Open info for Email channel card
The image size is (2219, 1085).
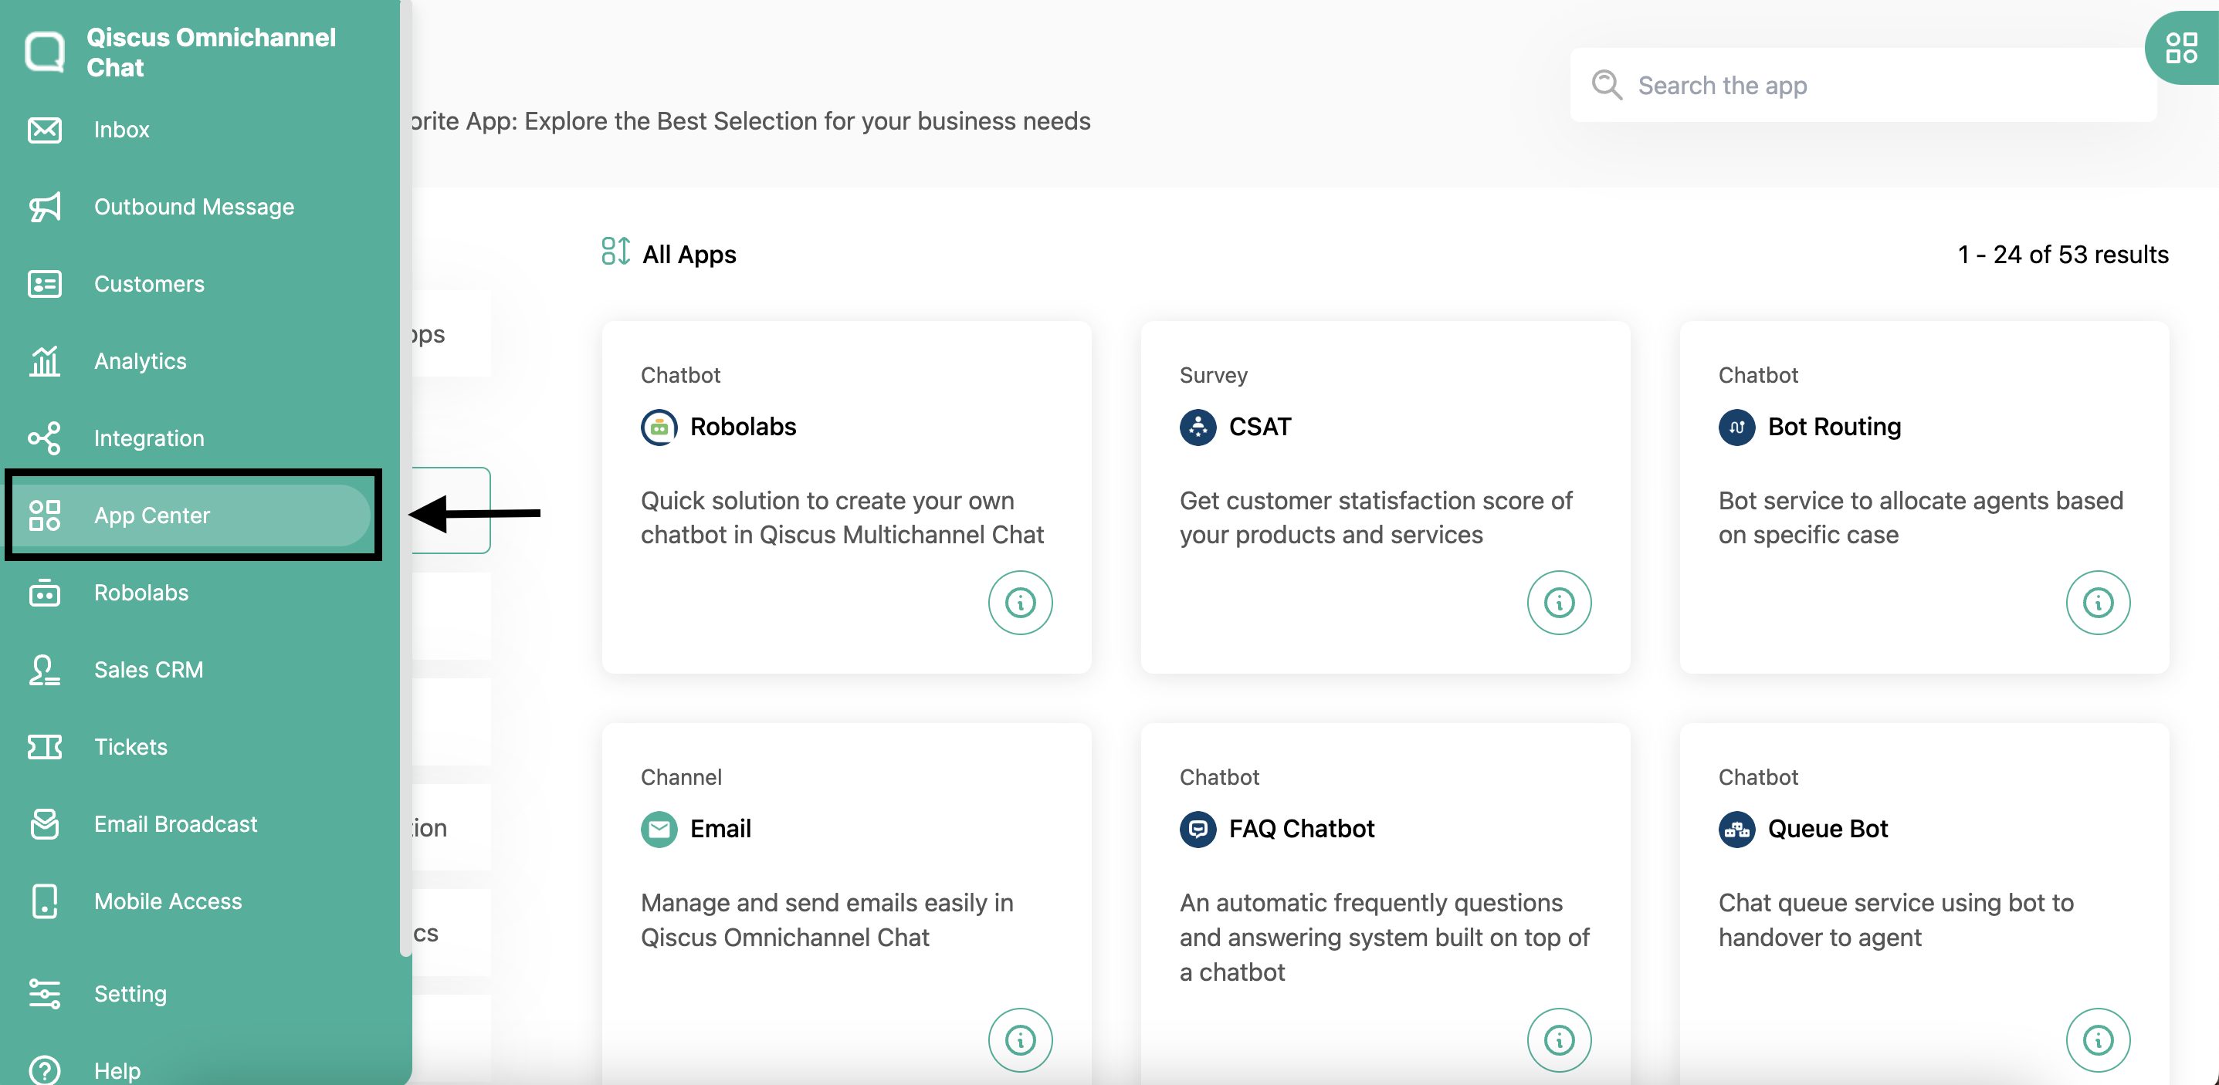1020,1040
